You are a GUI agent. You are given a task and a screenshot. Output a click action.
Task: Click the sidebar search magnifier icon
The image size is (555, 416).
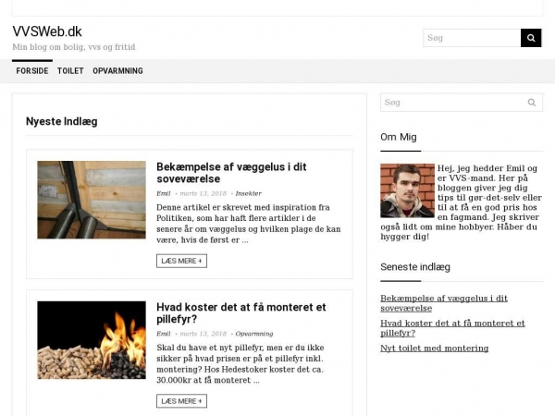pos(532,103)
